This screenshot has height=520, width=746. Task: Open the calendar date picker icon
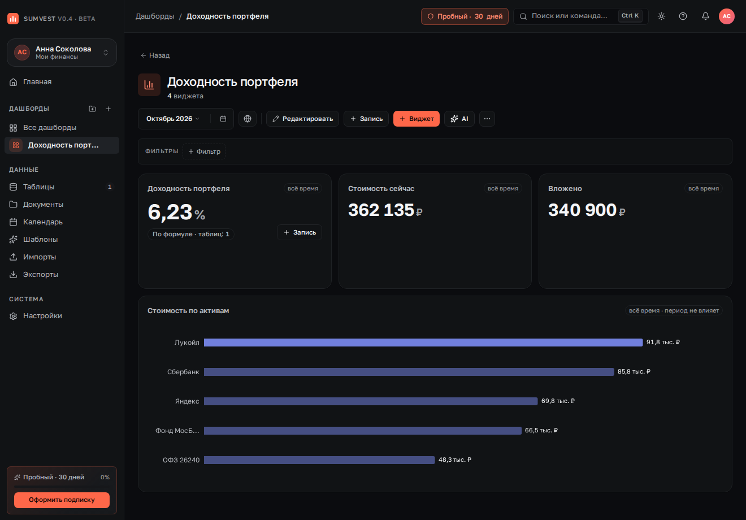223,119
